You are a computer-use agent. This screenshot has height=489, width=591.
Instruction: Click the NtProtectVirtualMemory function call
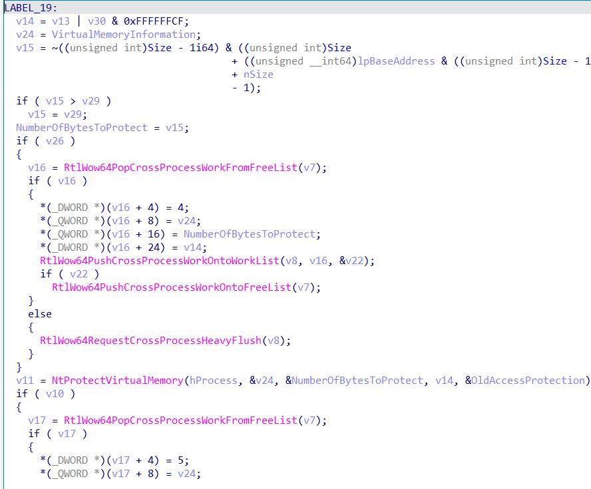tap(117, 380)
